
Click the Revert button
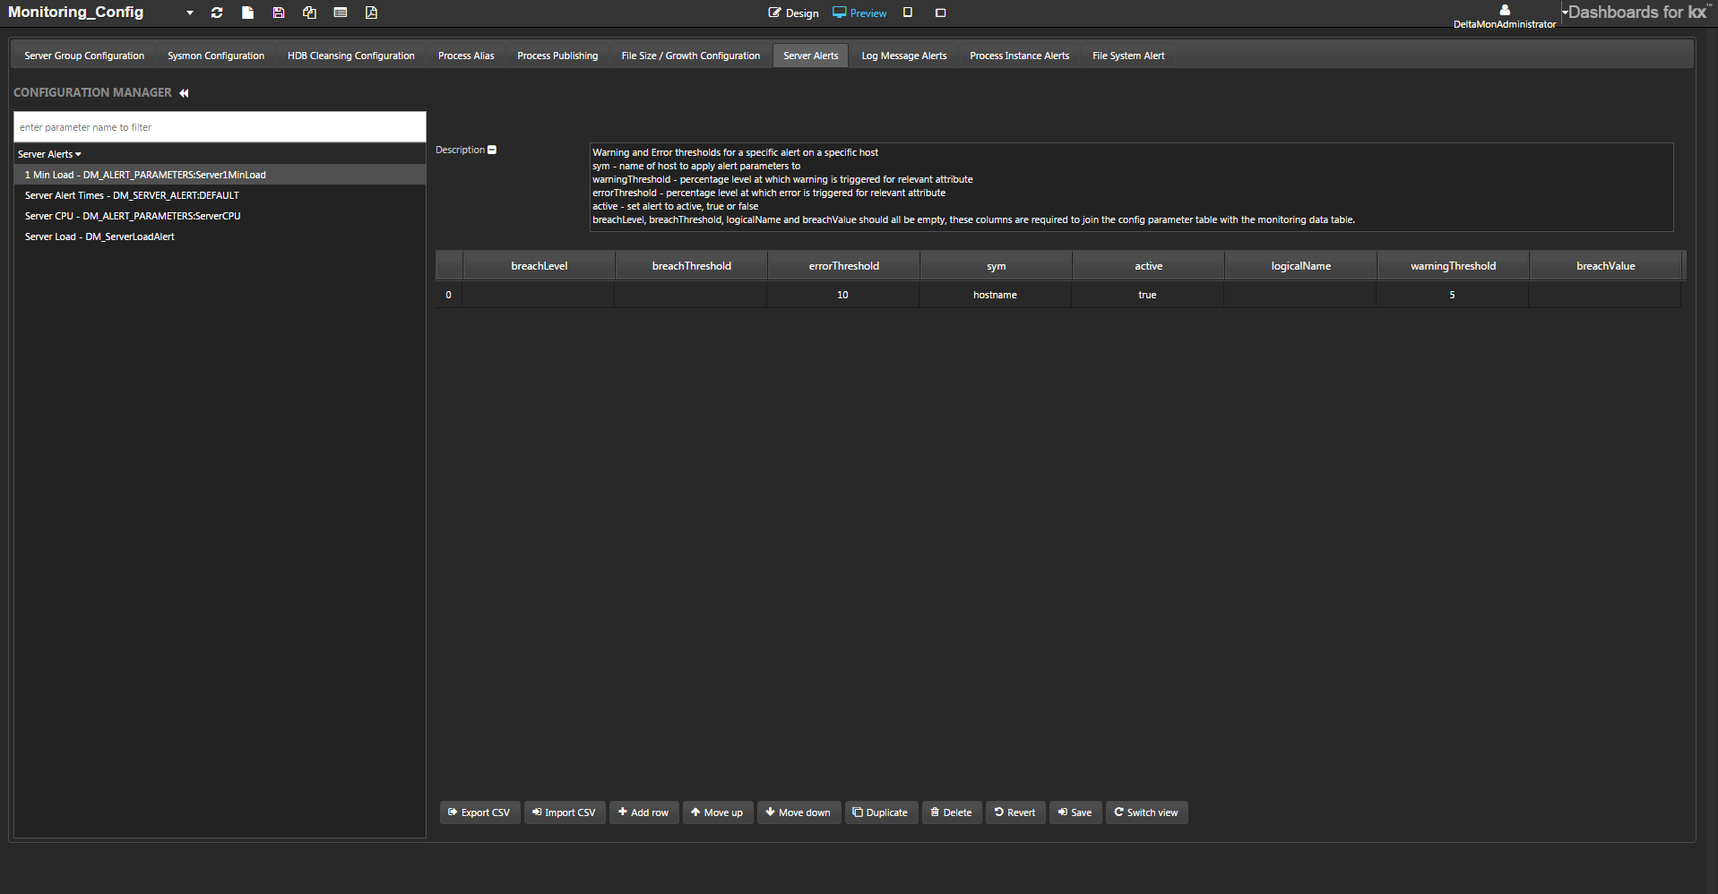point(1015,812)
